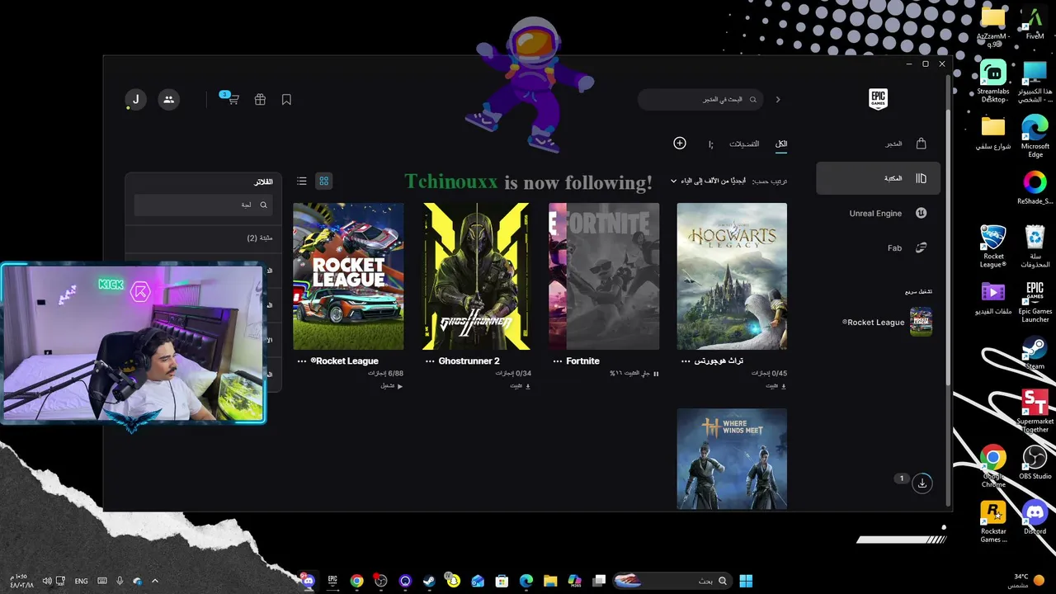Click the Where Winds Meet cover
Screen dimensions: 1056x594
732,459
